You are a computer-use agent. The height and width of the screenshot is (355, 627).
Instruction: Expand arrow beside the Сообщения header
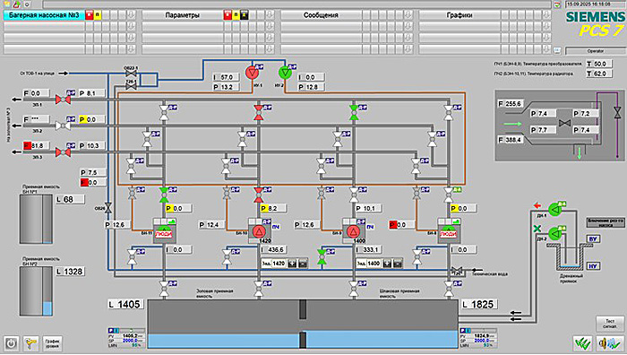pyautogui.click(x=408, y=15)
